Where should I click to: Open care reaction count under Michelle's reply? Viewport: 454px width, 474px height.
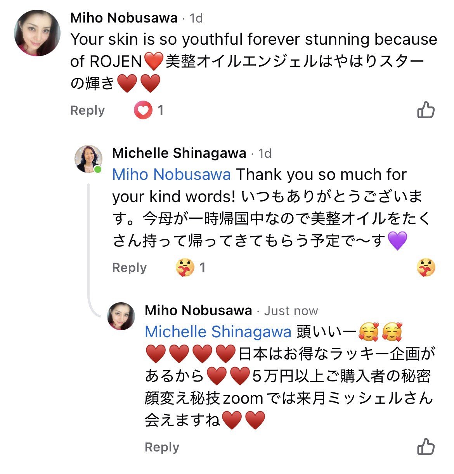pyautogui.click(x=190, y=268)
